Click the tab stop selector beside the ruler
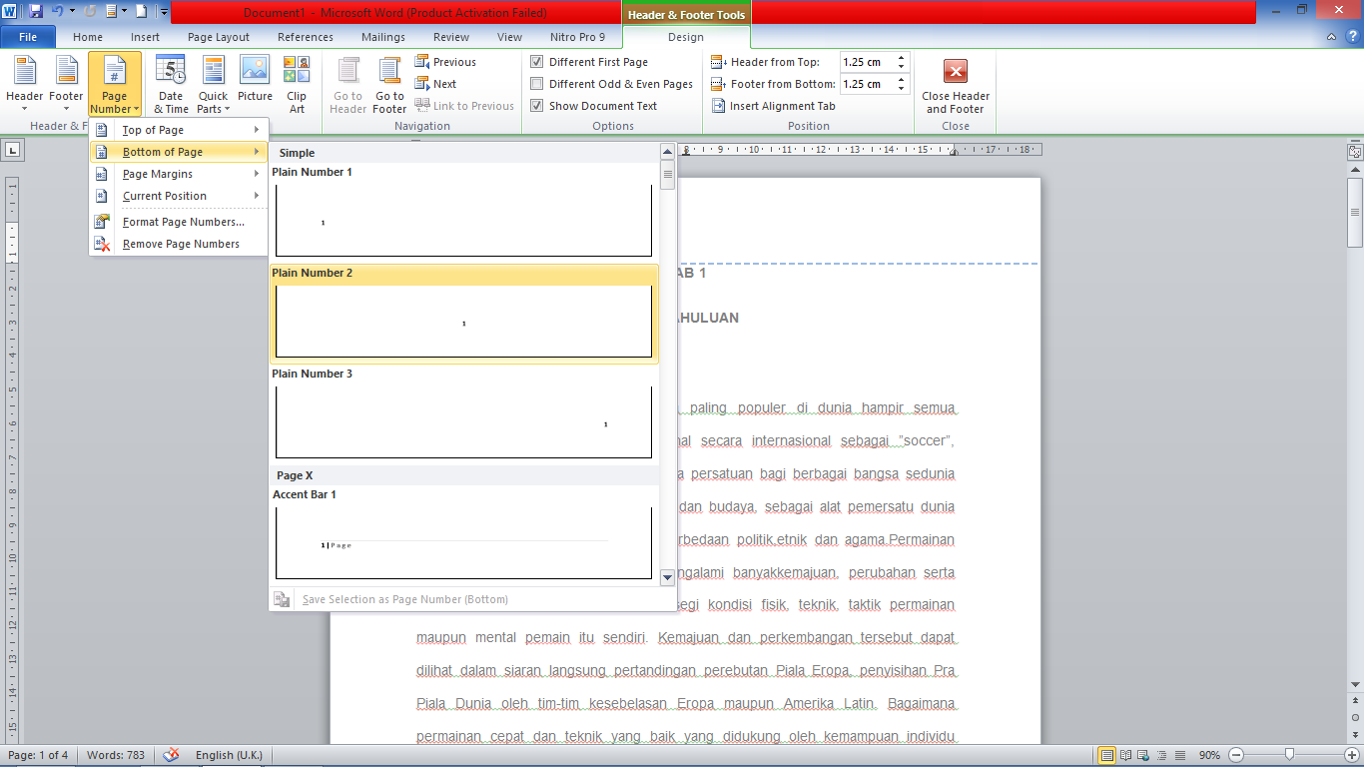The width and height of the screenshot is (1364, 767). pyautogui.click(x=13, y=150)
